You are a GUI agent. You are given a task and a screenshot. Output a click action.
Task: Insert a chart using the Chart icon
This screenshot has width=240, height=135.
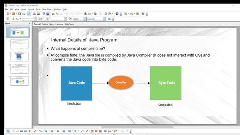click(x=85, y=14)
